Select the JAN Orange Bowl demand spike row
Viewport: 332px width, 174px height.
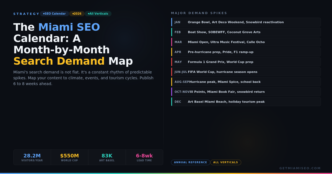246,22
